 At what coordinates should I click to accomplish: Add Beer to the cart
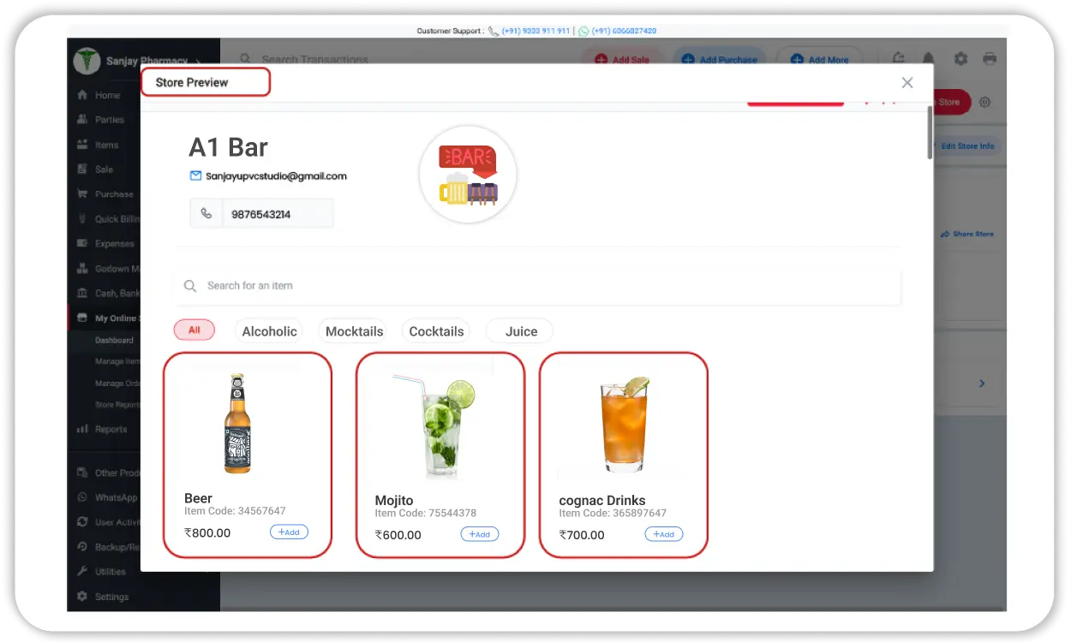coord(289,532)
